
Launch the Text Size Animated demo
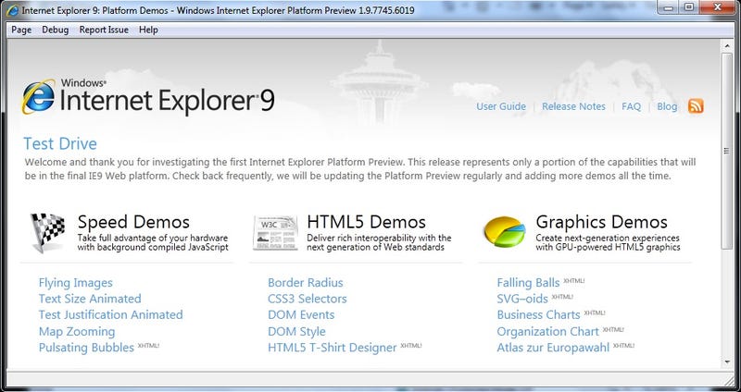click(90, 299)
